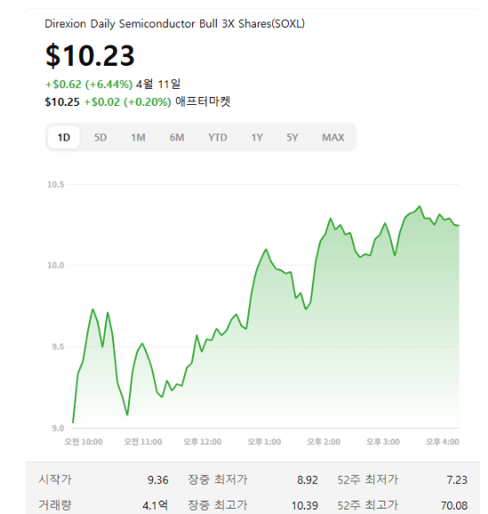
Task: Show the MAX history chart
Action: [x=333, y=137]
